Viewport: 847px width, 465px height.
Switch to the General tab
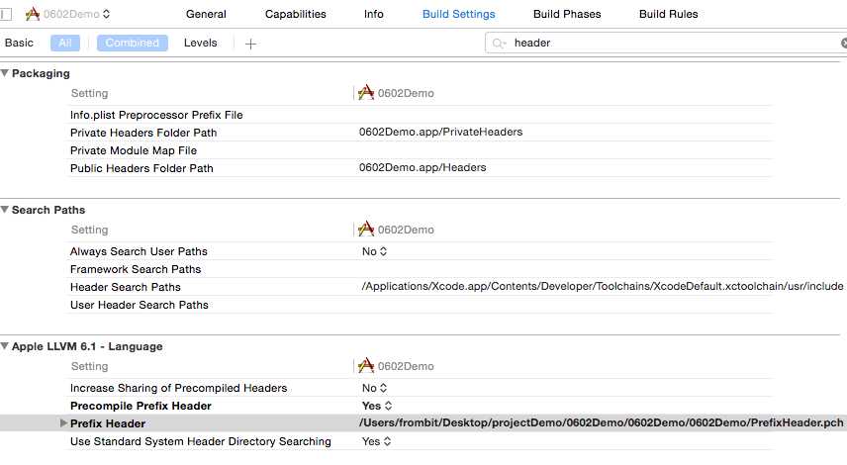[x=206, y=14]
